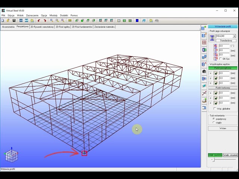This screenshot has width=239, height=179.
Task: Click the blue building frame toolbar icon
Action: 144,21
